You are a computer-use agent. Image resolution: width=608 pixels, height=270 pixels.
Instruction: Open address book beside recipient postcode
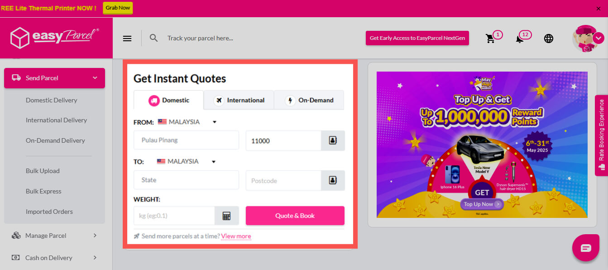[x=333, y=180]
